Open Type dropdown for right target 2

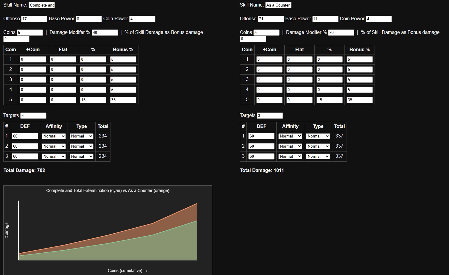click(x=318, y=146)
